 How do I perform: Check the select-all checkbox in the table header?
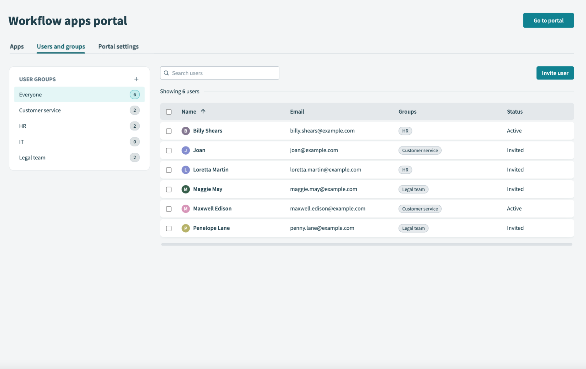click(x=169, y=111)
